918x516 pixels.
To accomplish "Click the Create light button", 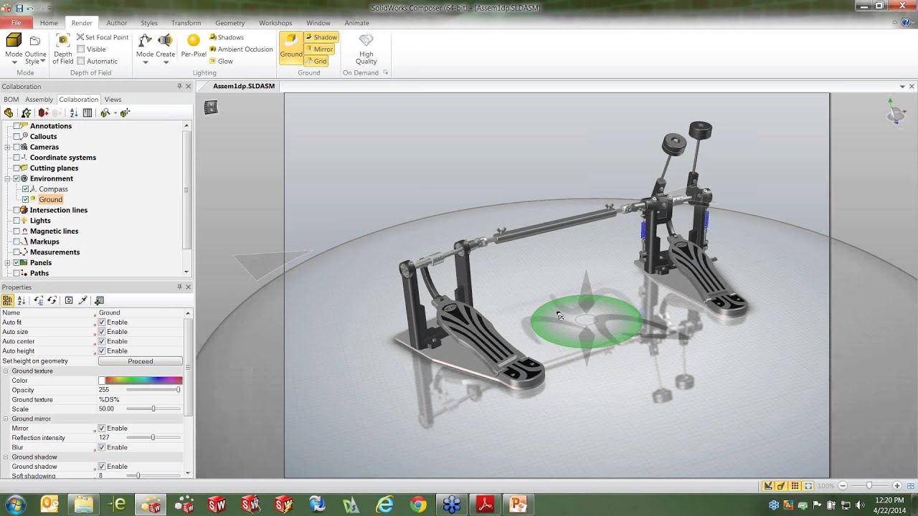I will click(166, 49).
